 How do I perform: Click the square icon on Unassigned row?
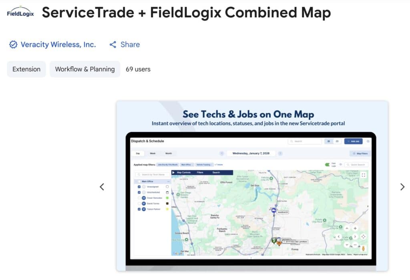(x=167, y=187)
